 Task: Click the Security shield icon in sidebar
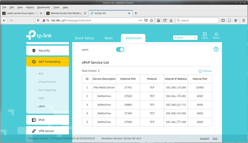tap(34, 51)
